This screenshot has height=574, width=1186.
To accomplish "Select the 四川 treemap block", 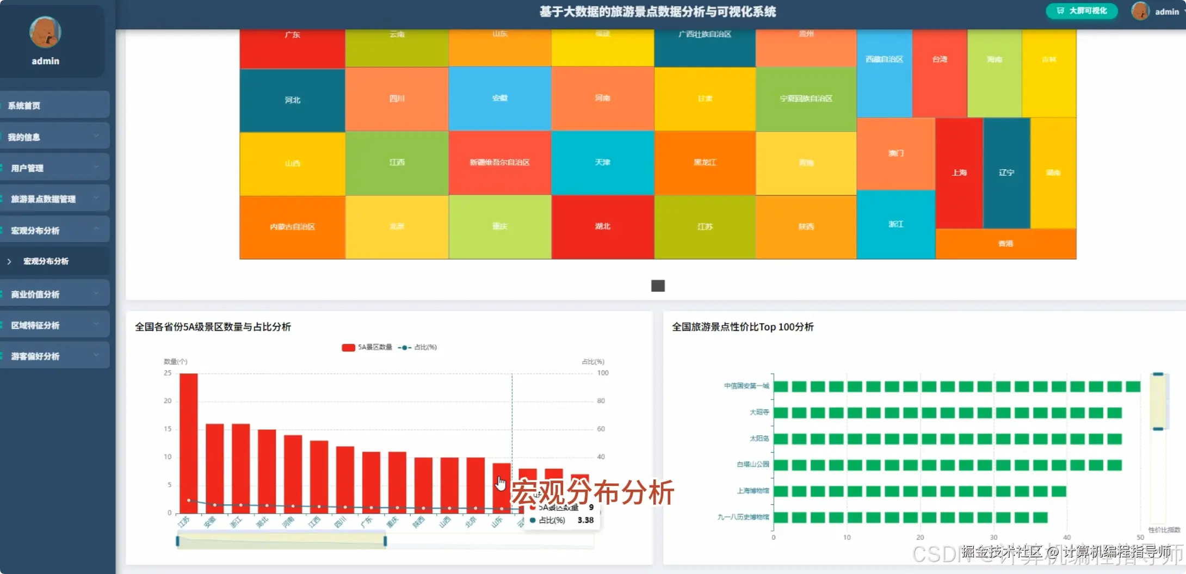I will pyautogui.click(x=397, y=99).
